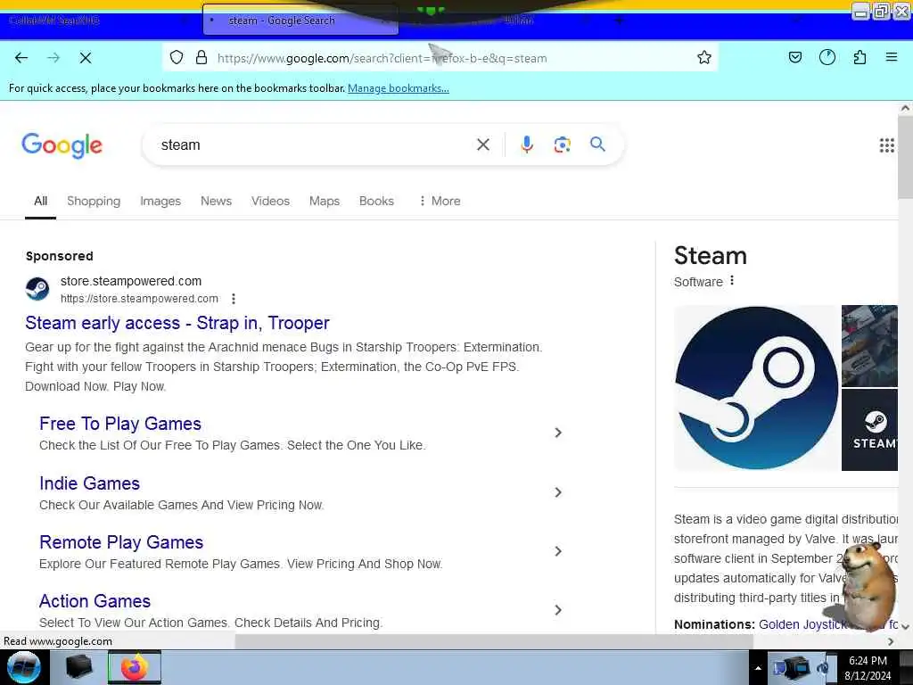Click the https://store.steampowered.com URL text
The width and height of the screenshot is (913, 685).
pyautogui.click(x=139, y=299)
